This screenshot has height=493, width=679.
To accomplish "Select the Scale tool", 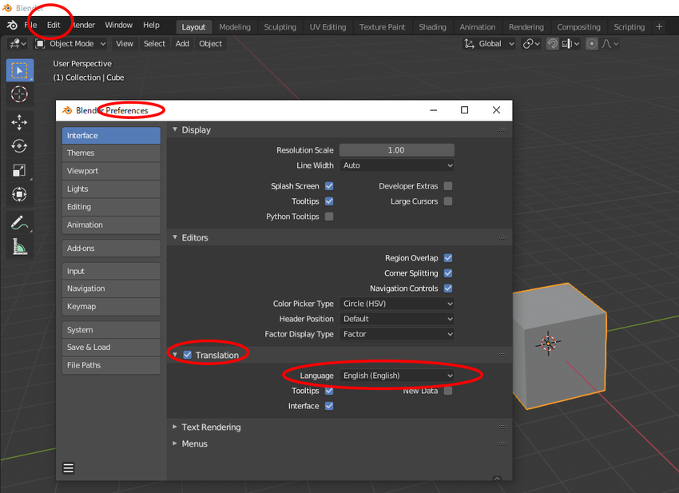I will coord(19,170).
